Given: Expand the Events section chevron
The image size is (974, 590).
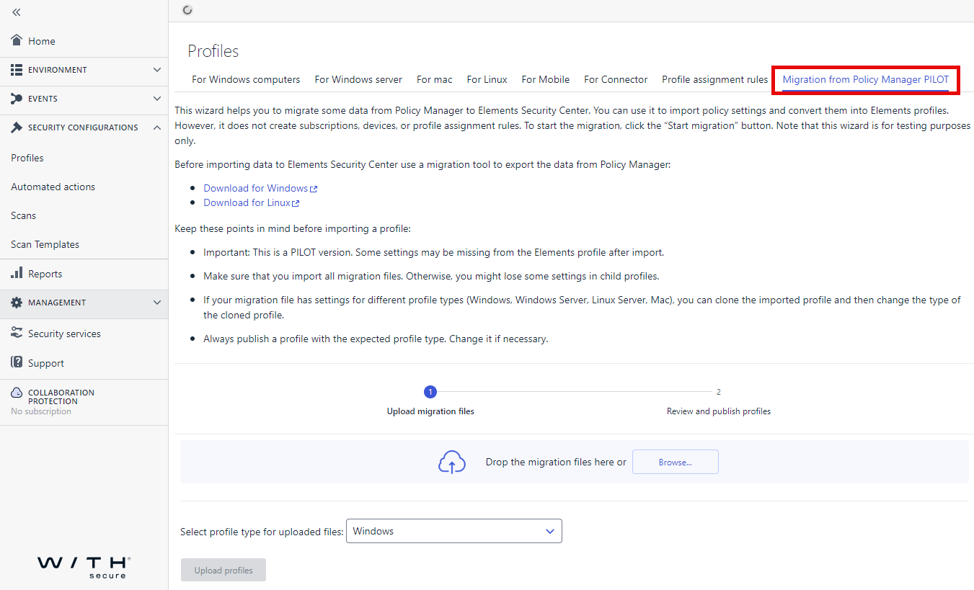Looking at the screenshot, I should tap(157, 99).
